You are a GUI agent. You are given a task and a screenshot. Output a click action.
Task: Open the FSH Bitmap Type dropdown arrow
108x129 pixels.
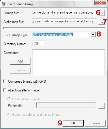(x=93, y=35)
